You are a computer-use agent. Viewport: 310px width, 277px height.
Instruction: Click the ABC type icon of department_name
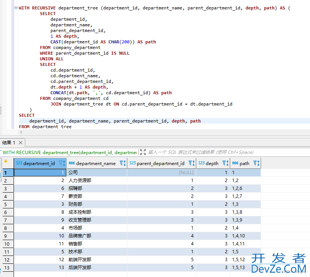pos(72,163)
